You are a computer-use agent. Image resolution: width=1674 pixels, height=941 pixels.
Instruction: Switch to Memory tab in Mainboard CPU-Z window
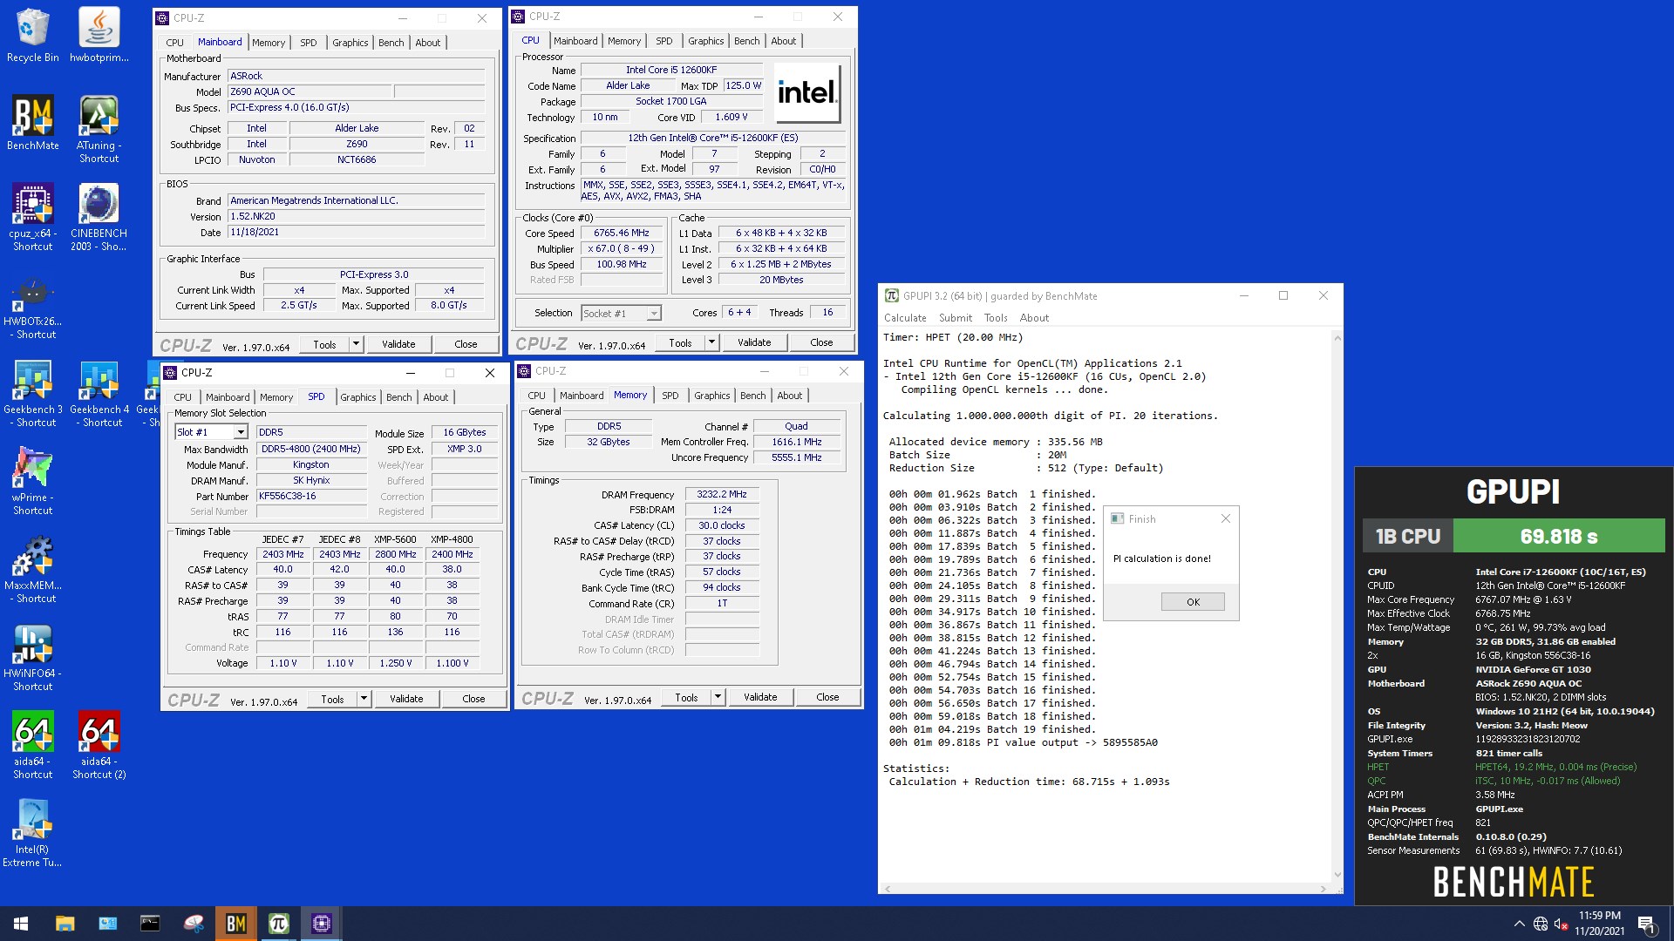pyautogui.click(x=269, y=43)
